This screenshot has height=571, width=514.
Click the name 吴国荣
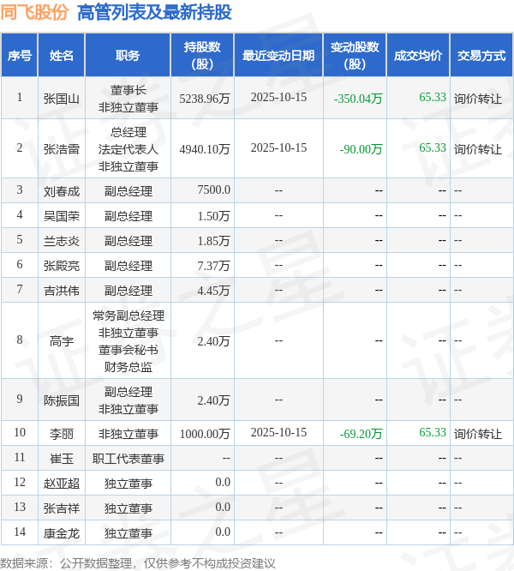(x=62, y=216)
